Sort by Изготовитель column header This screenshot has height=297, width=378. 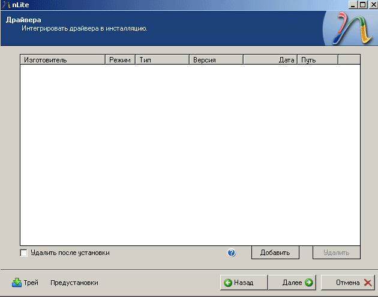(x=62, y=60)
